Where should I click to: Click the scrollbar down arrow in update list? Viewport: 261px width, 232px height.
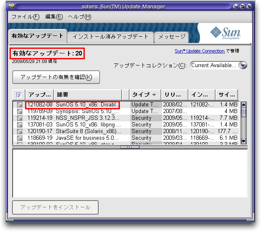(244, 141)
